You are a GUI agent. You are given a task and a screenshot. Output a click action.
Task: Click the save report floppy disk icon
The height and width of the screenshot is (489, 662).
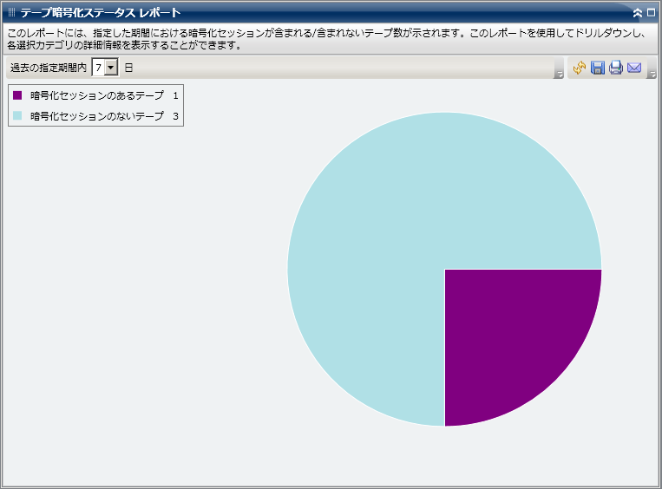598,68
